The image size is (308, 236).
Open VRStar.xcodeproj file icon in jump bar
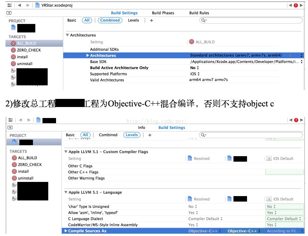37,5
